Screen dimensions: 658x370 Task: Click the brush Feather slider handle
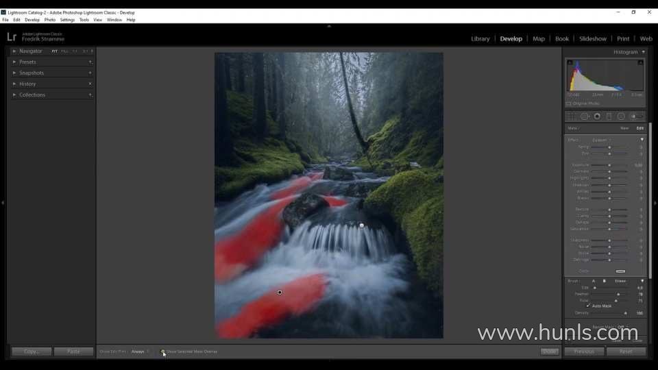click(x=618, y=294)
